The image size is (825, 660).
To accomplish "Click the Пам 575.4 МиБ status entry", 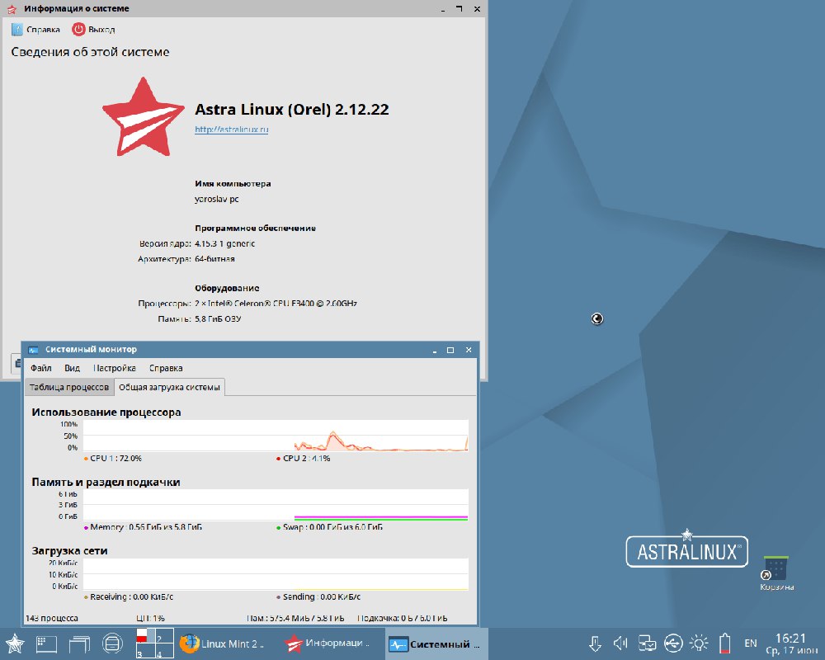I will pyautogui.click(x=295, y=619).
